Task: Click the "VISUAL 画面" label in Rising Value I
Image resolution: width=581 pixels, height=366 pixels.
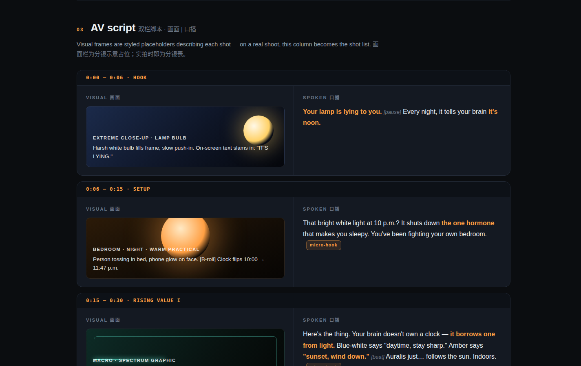Action: (x=103, y=320)
